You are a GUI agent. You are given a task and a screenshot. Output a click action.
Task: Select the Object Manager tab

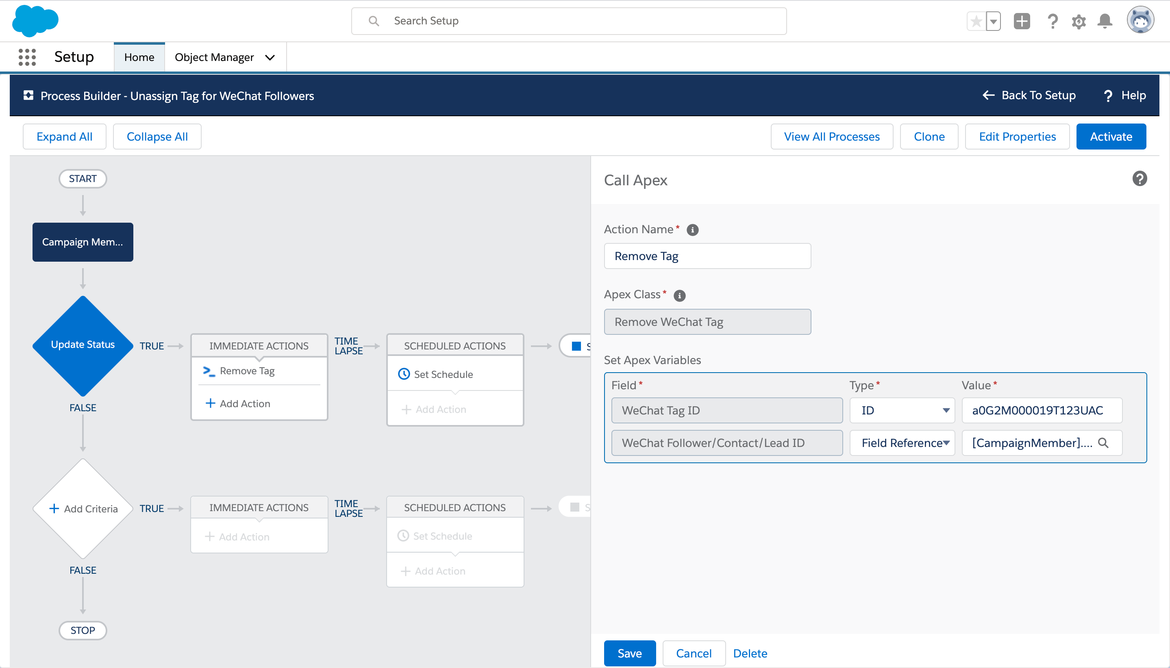pyautogui.click(x=214, y=57)
